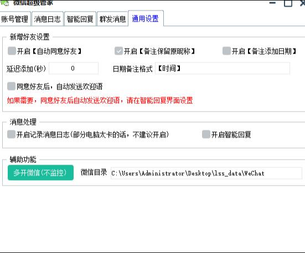Click the 多开微信(不监控) button
Screen dimensions: 305x253
(40, 172)
